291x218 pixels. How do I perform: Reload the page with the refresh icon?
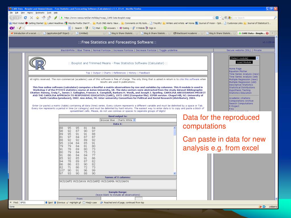[x=25, y=18]
